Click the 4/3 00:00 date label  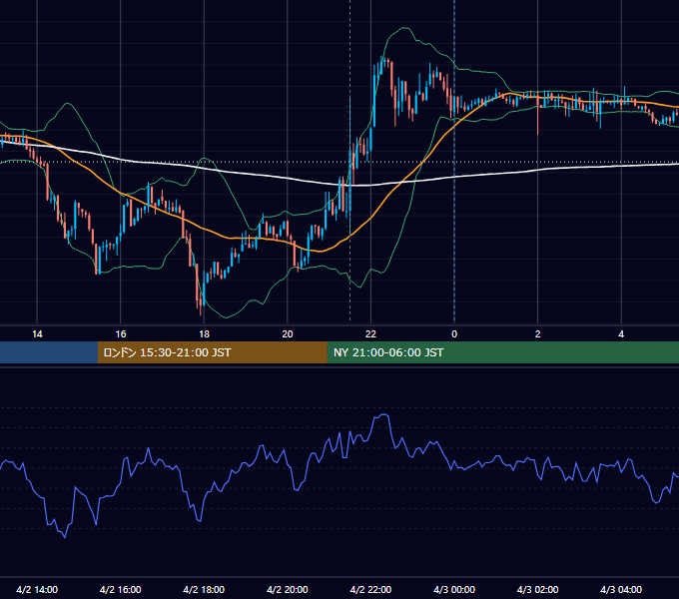pos(454,589)
